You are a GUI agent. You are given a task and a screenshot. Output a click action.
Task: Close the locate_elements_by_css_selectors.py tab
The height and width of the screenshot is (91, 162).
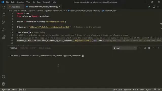[x=60, y=7]
